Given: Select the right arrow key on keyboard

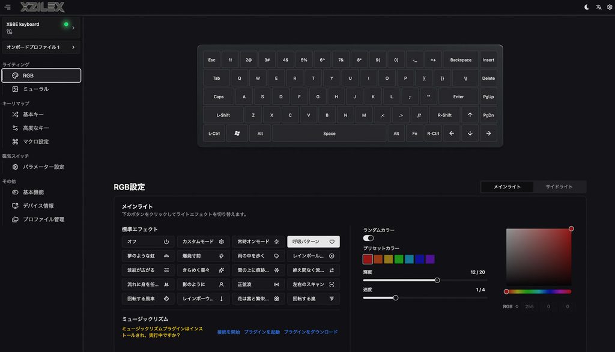Looking at the screenshot, I should click(488, 134).
